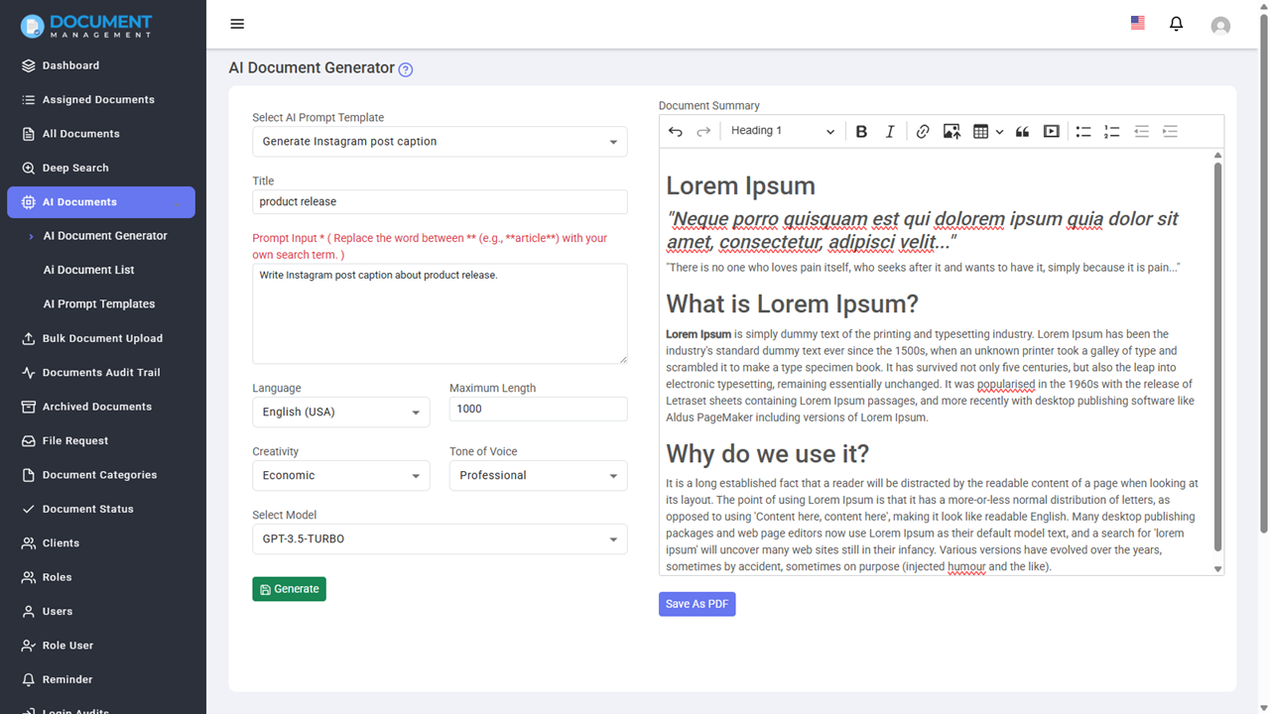Create a numbered list
This screenshot has width=1270, height=714.
point(1112,132)
